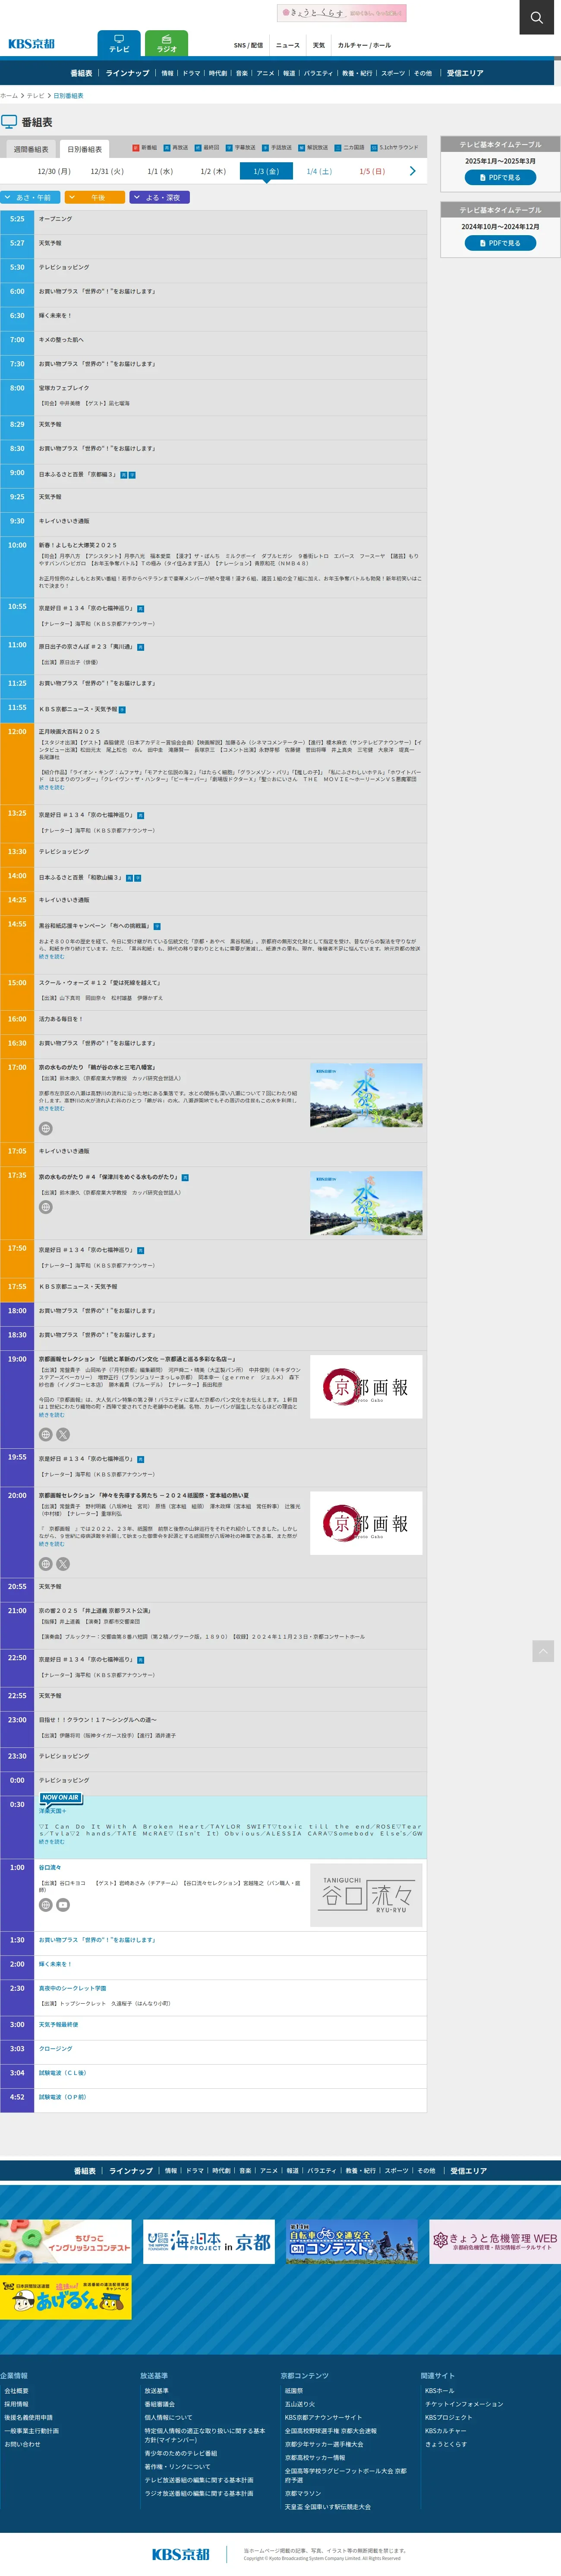The height and width of the screenshot is (2576, 561).
Task: Open YouTube icon for 谷口流々
Action: (x=63, y=1905)
